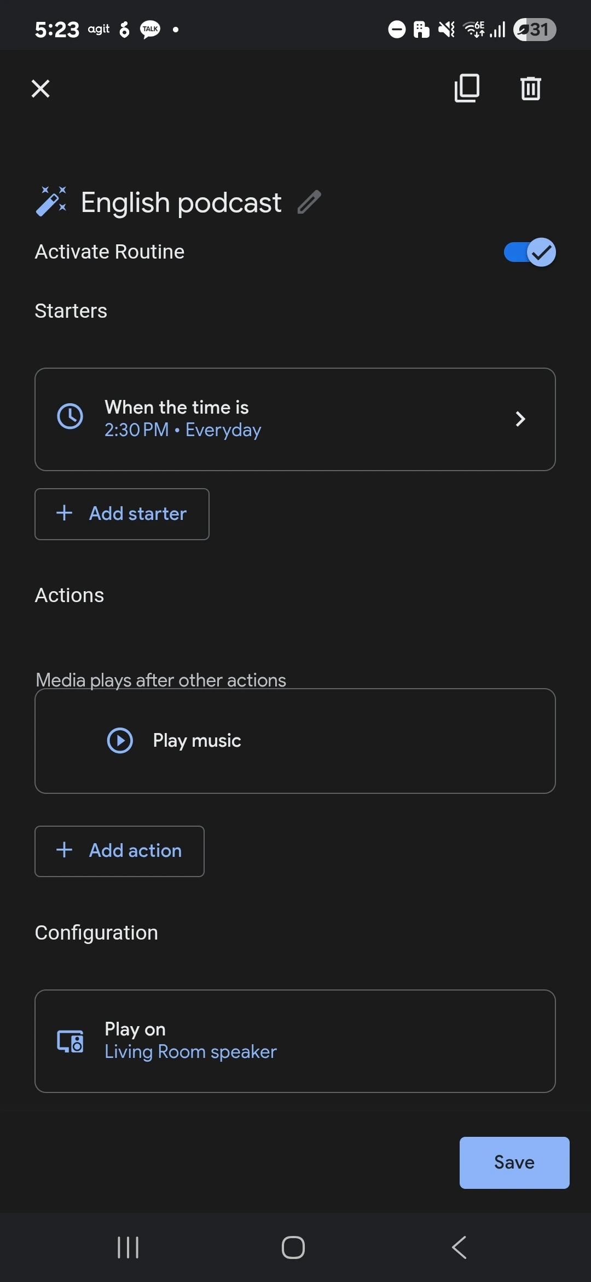Tap the Play music circle icon
591x1282 pixels.
pyautogui.click(x=120, y=741)
